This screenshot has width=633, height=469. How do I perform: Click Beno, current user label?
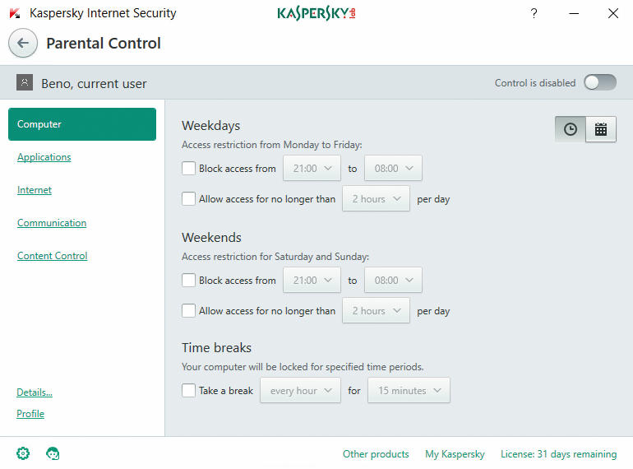tap(94, 84)
